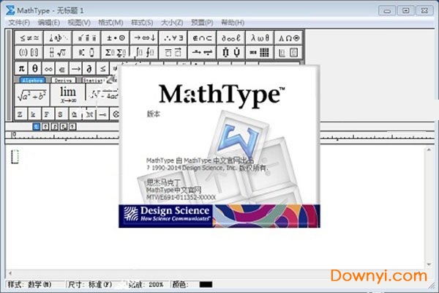Viewport: 439px width, 293px height.
Task: Click the black color swatch in status bar
Action: click(206, 285)
